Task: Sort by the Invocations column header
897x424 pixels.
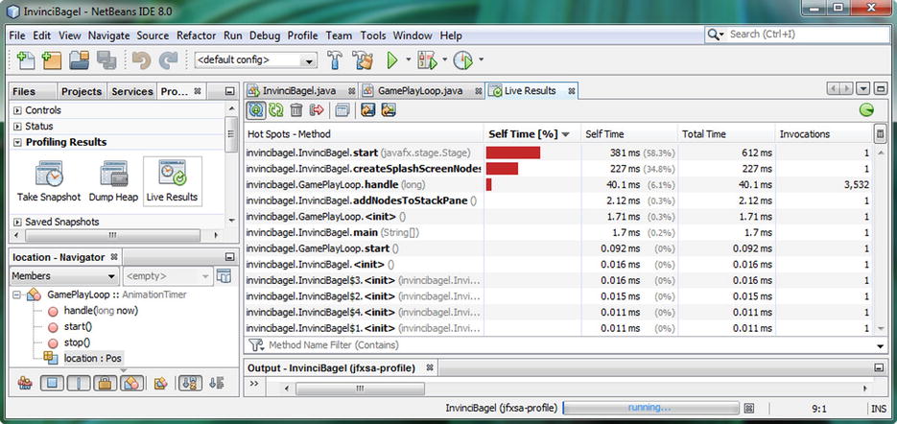Action: (824, 134)
